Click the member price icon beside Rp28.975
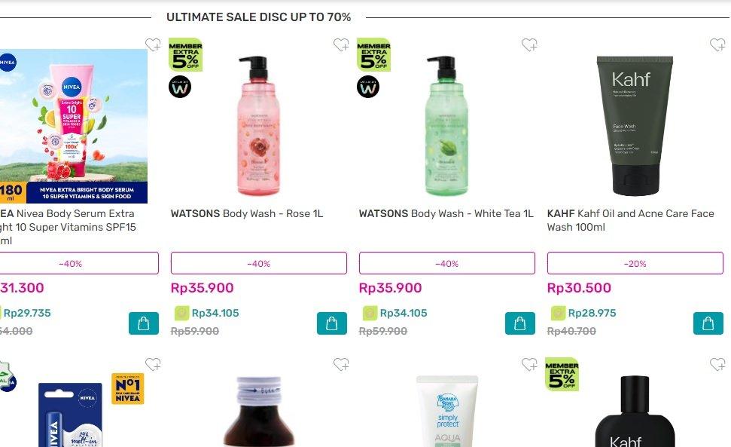 (558, 313)
